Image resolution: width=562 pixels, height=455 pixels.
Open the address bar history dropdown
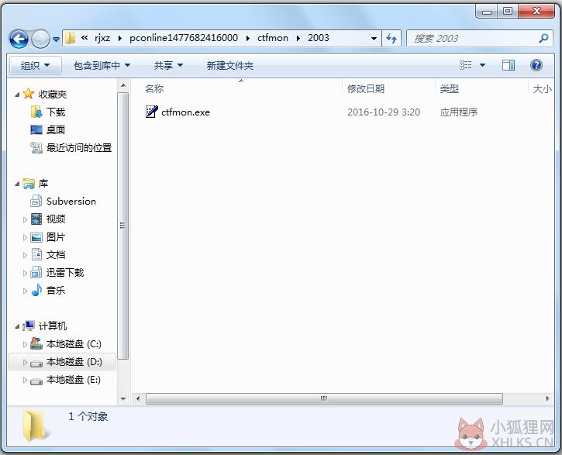click(x=374, y=38)
